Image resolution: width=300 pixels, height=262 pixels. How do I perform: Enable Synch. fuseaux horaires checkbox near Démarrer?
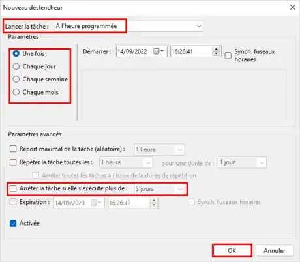point(228,55)
